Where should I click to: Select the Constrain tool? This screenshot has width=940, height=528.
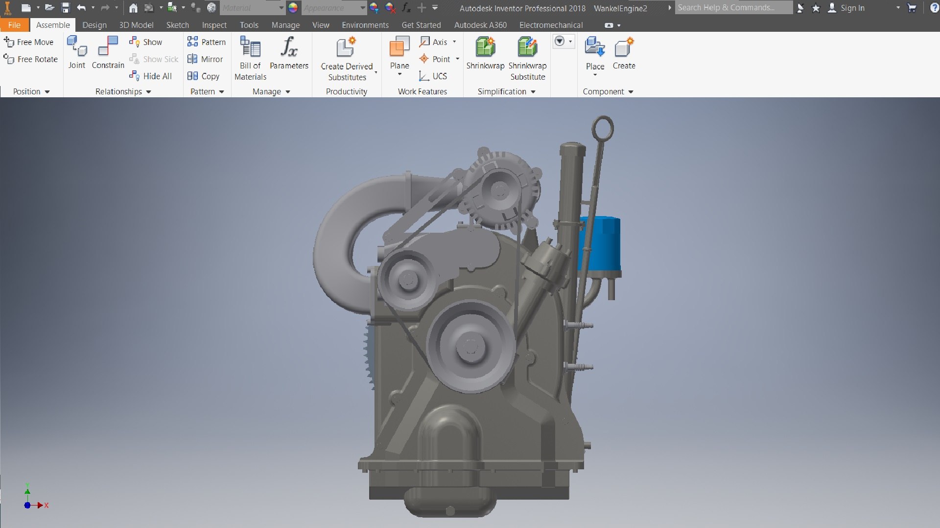pyautogui.click(x=108, y=53)
